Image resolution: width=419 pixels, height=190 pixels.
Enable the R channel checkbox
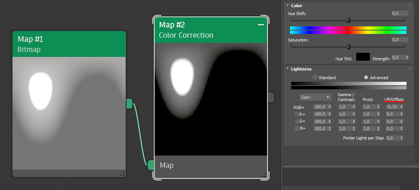[x=297, y=114]
